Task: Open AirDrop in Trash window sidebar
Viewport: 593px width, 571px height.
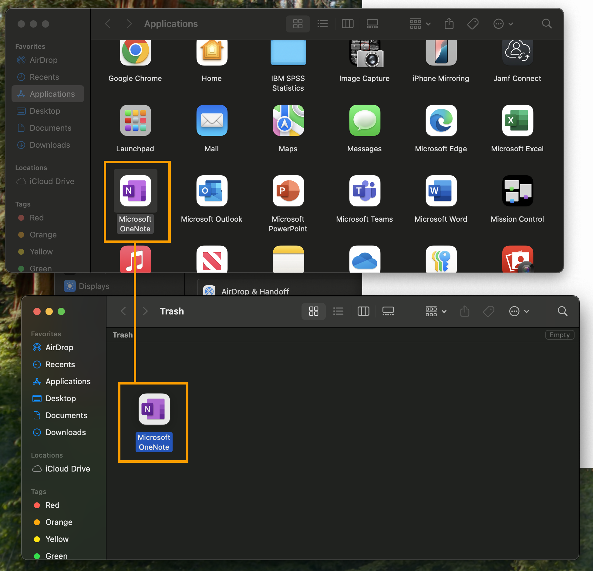Action: pos(63,348)
